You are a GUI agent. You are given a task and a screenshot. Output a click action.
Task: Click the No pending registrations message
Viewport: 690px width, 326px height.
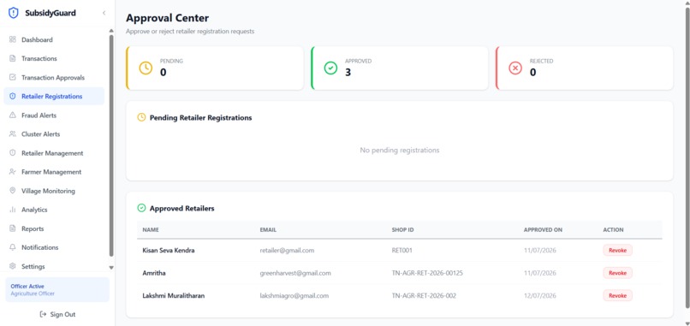pyautogui.click(x=400, y=150)
